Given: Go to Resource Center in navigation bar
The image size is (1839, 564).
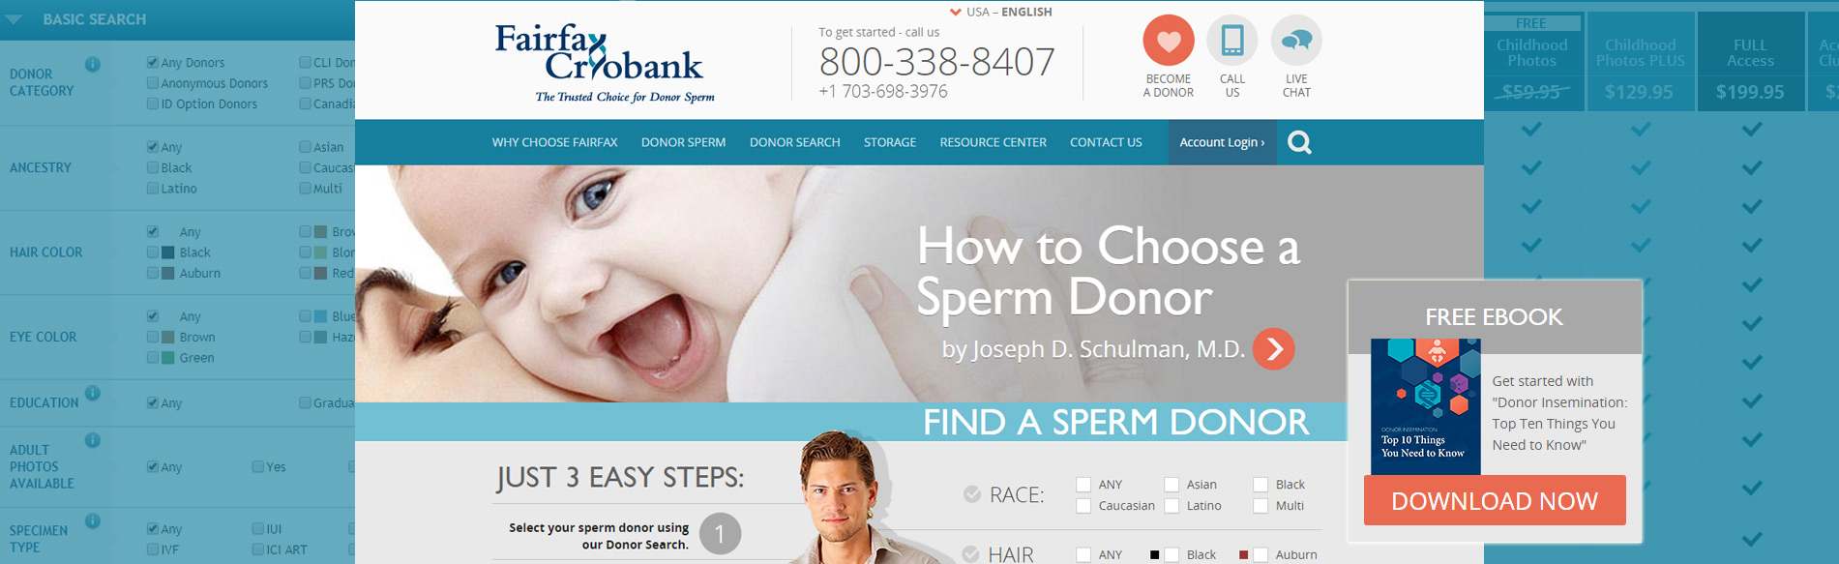Looking at the screenshot, I should [994, 142].
